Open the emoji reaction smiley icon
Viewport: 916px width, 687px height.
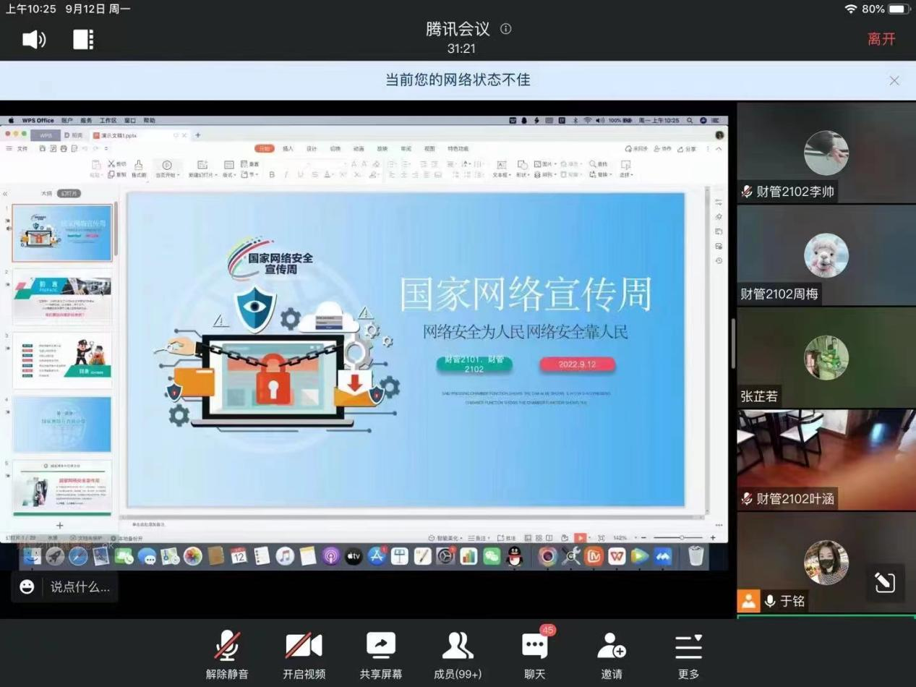(x=27, y=586)
